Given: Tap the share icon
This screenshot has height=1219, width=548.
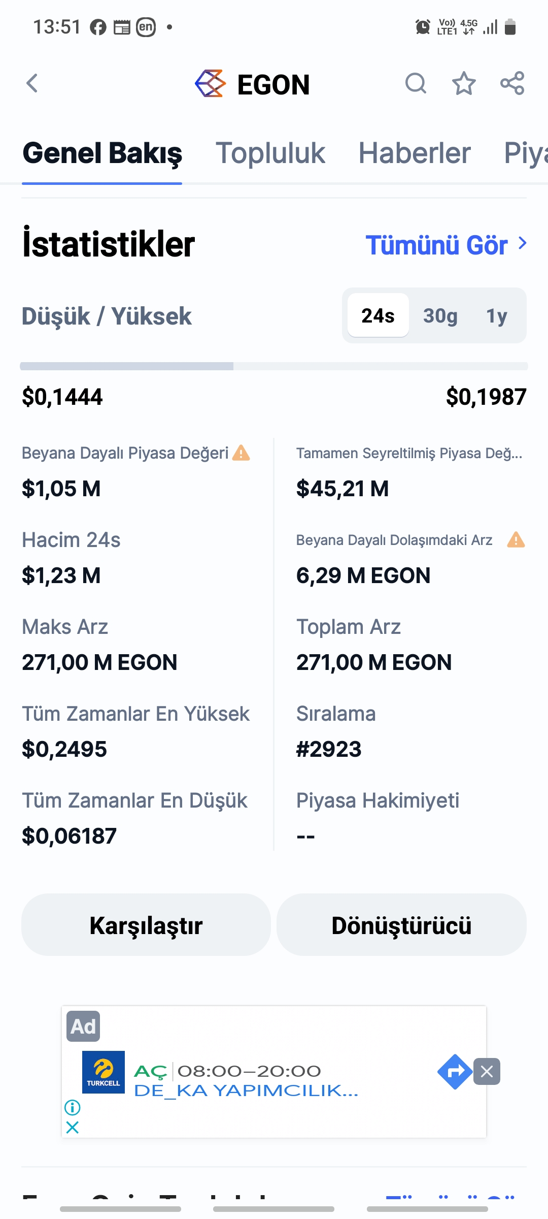Looking at the screenshot, I should 512,83.
